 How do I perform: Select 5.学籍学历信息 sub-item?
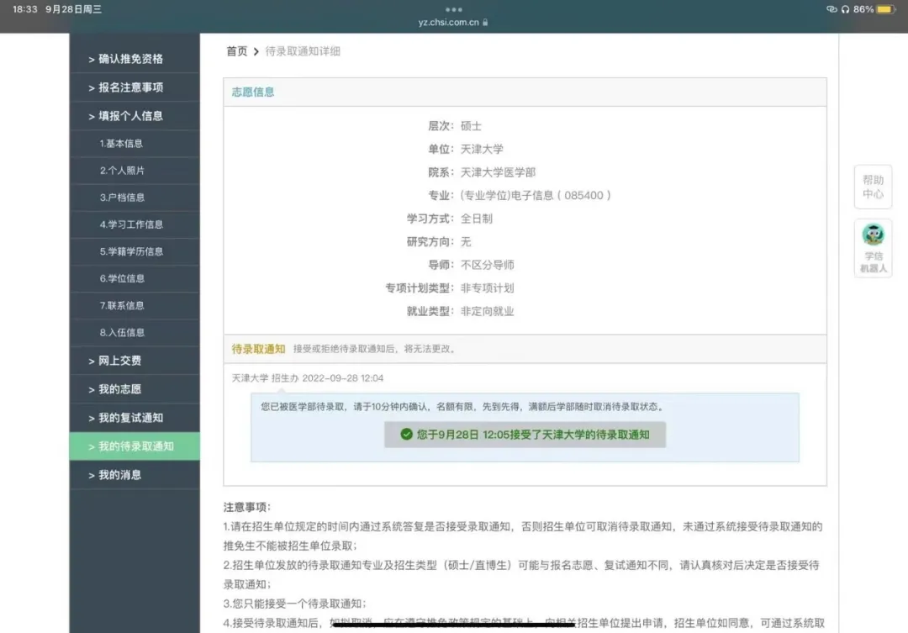coord(135,251)
